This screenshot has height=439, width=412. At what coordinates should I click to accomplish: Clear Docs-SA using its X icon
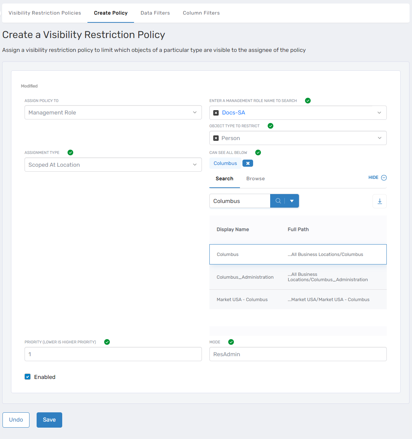click(x=216, y=113)
